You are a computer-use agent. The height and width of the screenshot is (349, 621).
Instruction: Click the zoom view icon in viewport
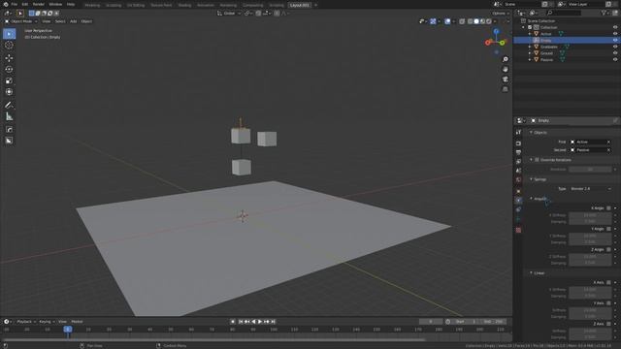506,59
